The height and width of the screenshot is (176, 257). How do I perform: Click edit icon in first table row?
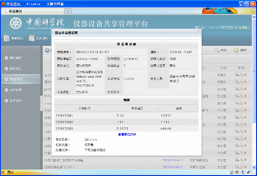point(241,75)
